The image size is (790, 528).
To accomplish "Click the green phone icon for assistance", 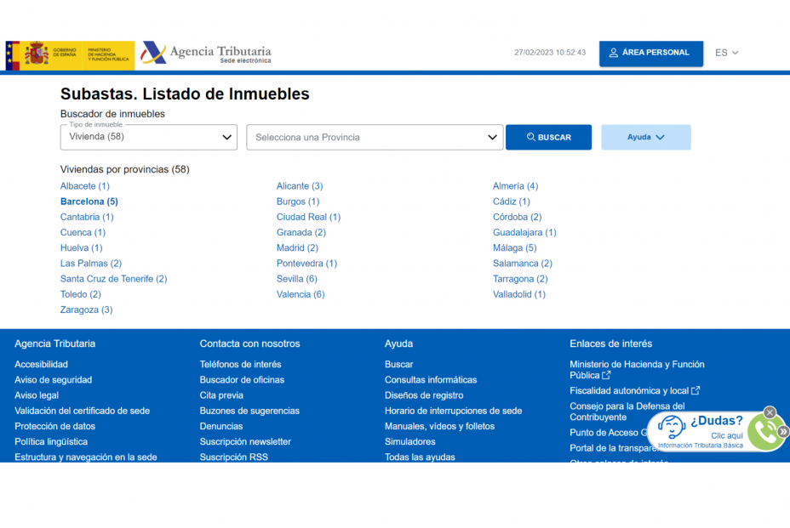I will point(765,432).
